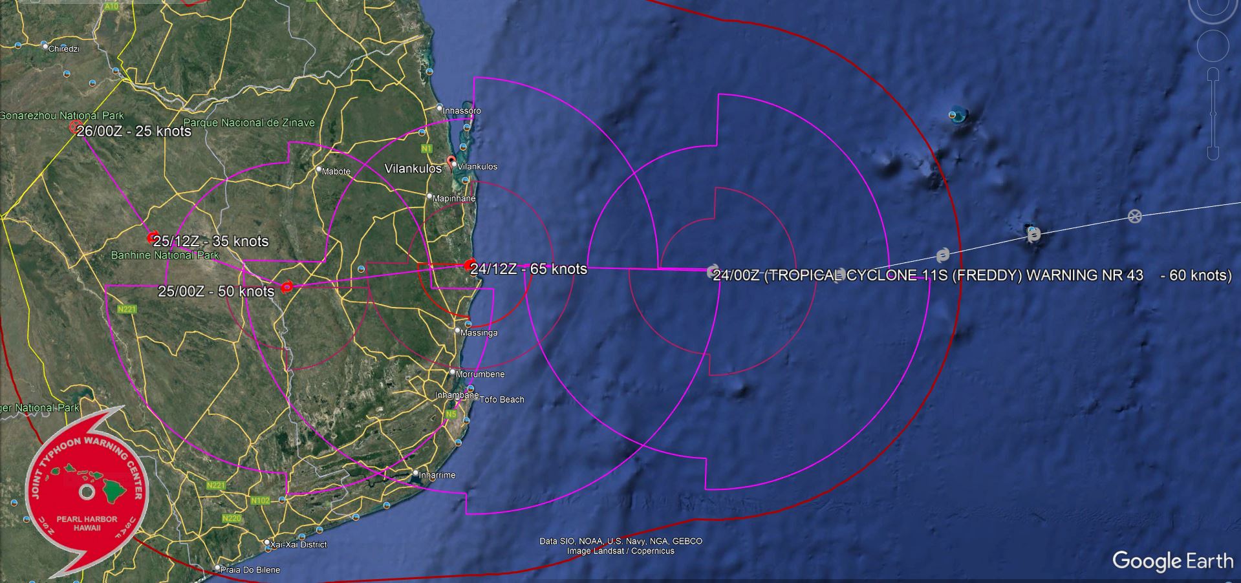This screenshot has height=583, width=1241.
Task: Click the 24/00Z Freddy warning position icon
Action: coord(713,270)
